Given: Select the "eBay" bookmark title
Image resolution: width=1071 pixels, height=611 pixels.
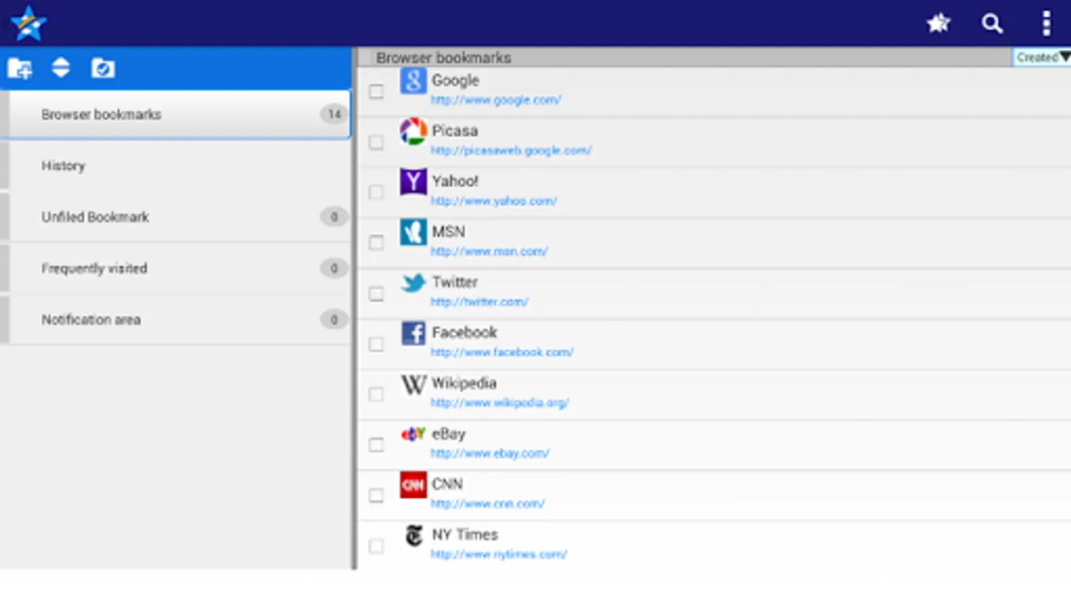Looking at the screenshot, I should click(x=449, y=433).
